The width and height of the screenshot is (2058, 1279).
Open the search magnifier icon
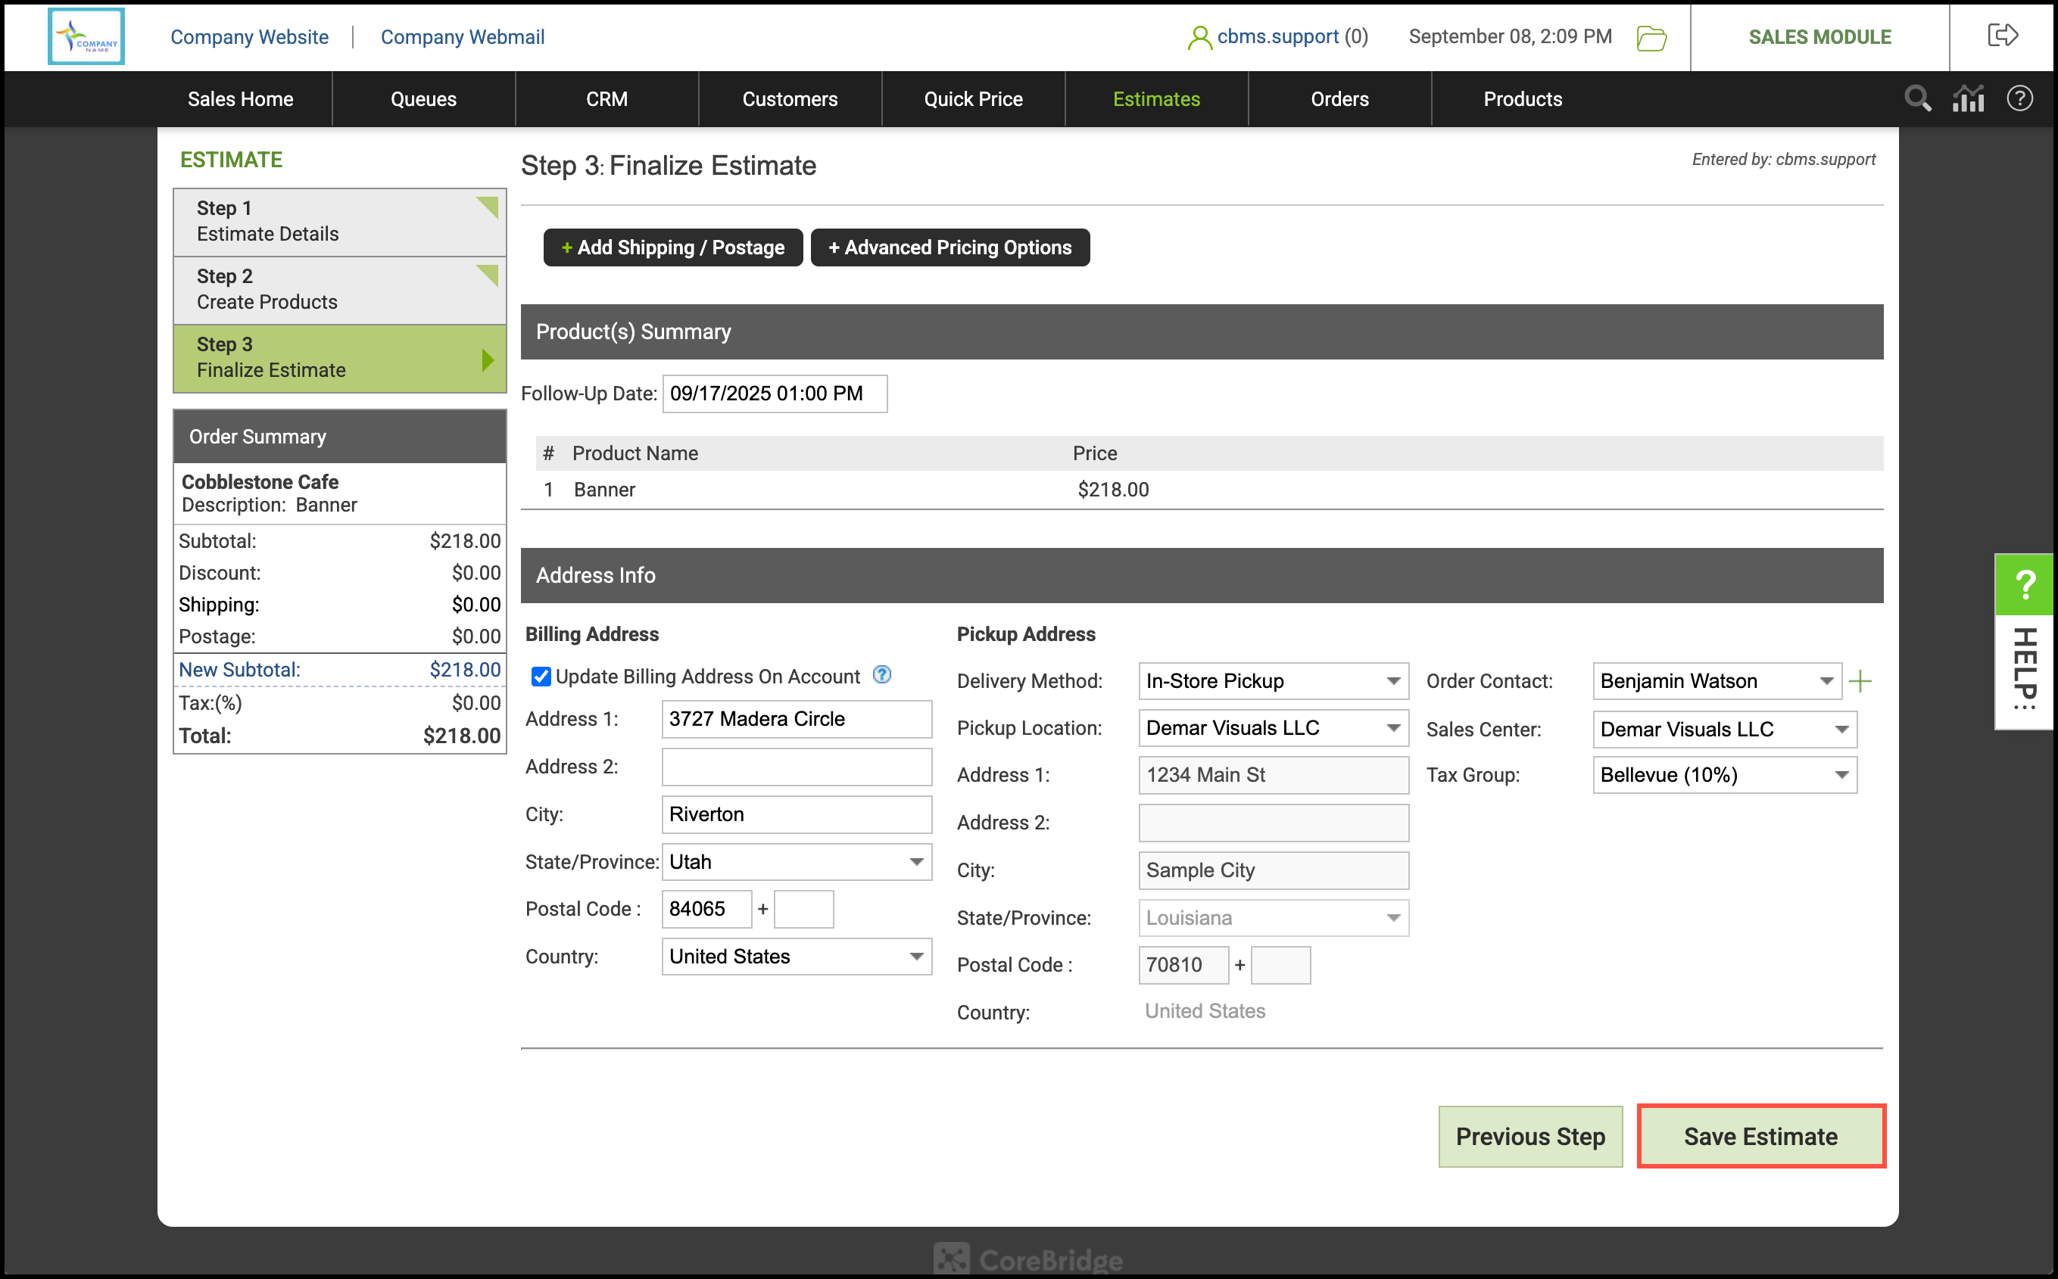click(x=1917, y=99)
